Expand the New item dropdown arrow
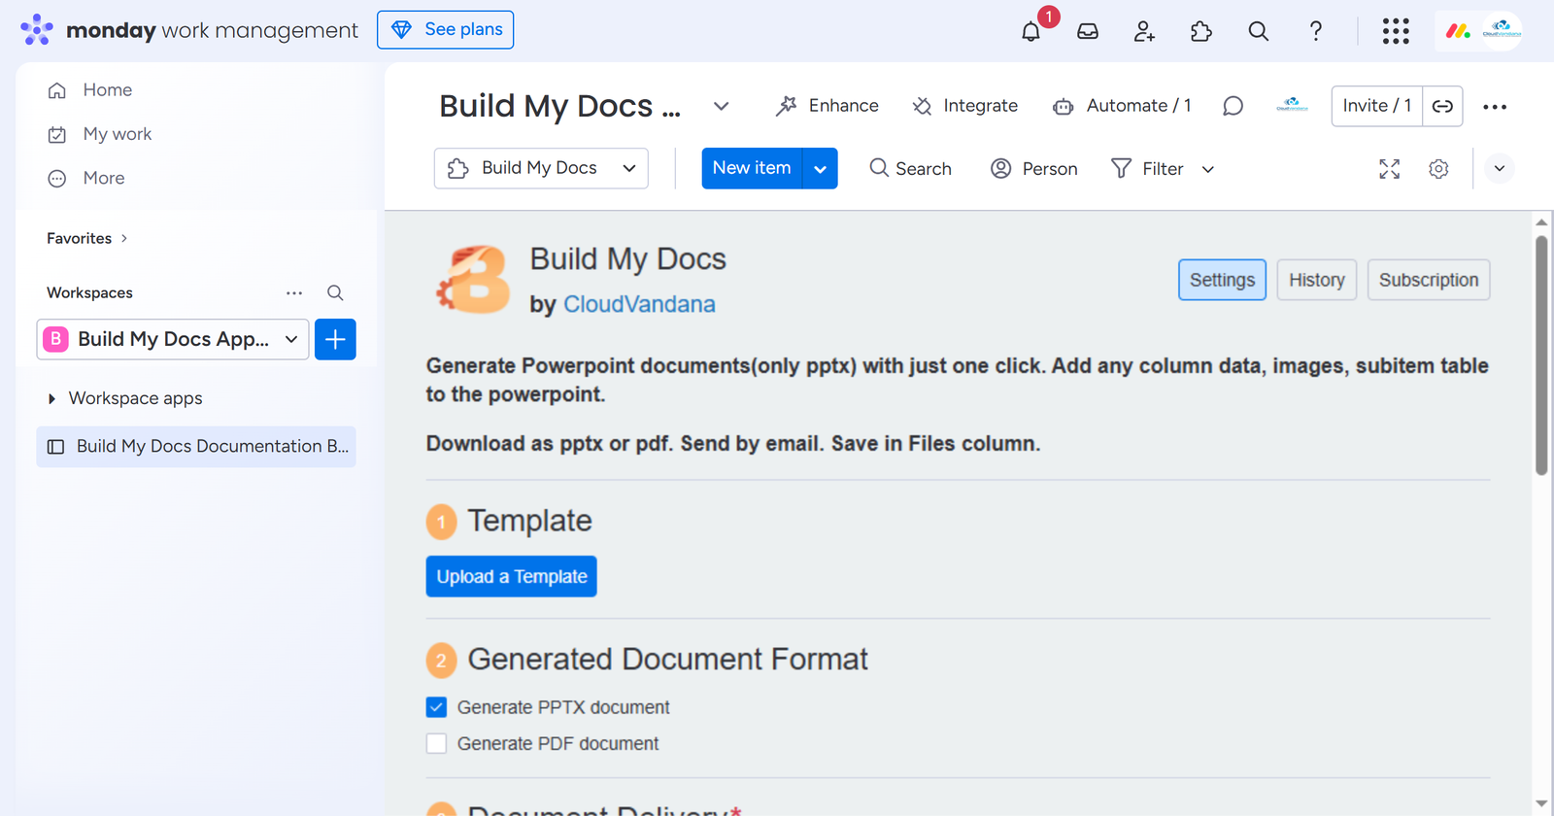Viewport: 1554px width, 816px height. pyautogui.click(x=821, y=168)
